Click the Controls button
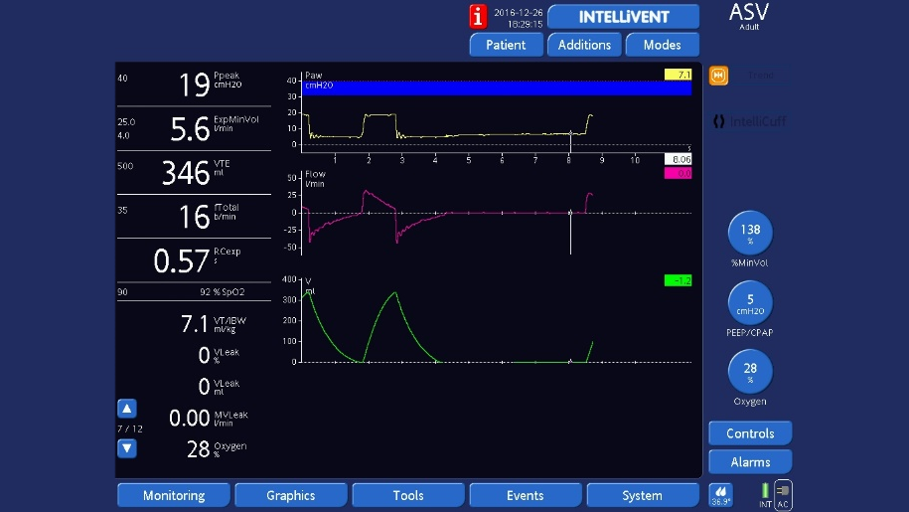 pyautogui.click(x=750, y=433)
